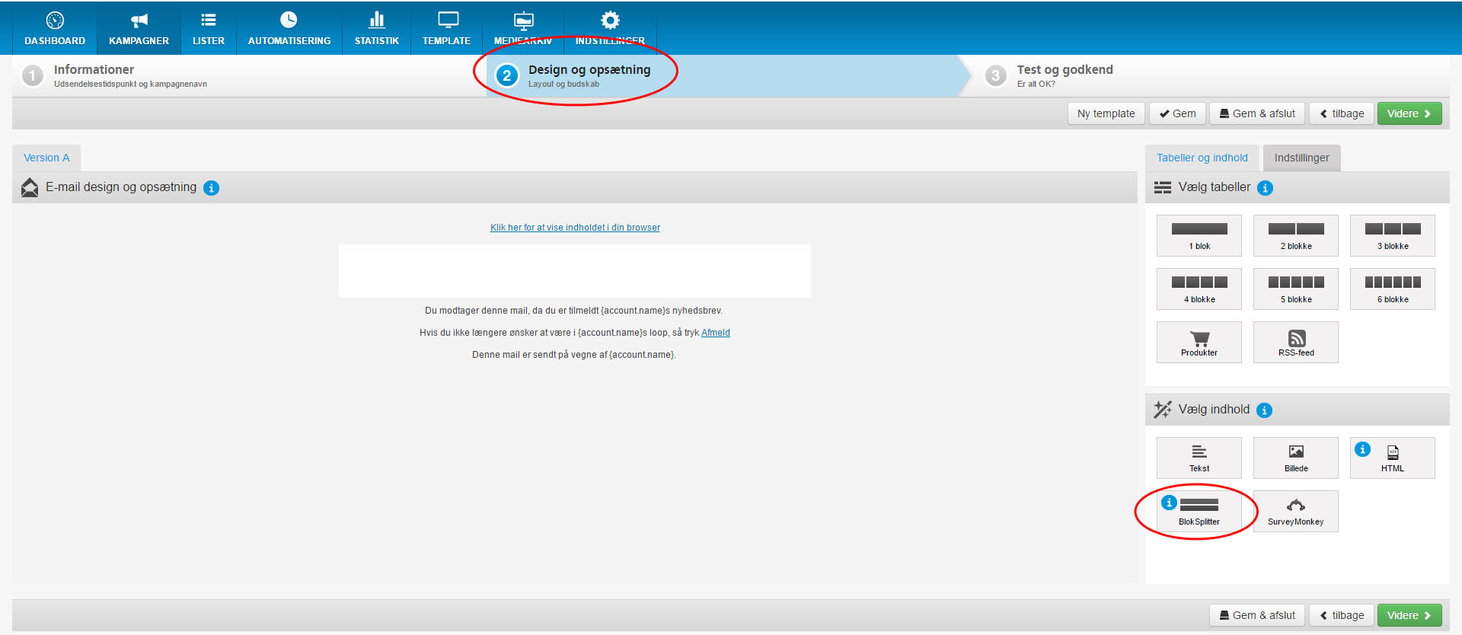Screen dimensions: 1462x635
Task: Show info badge on BlokSplitter tile
Action: [1170, 503]
